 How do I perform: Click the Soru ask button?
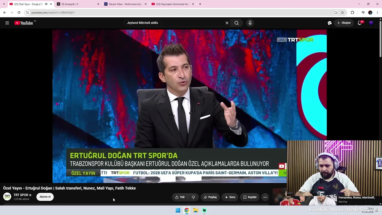click(x=230, y=197)
